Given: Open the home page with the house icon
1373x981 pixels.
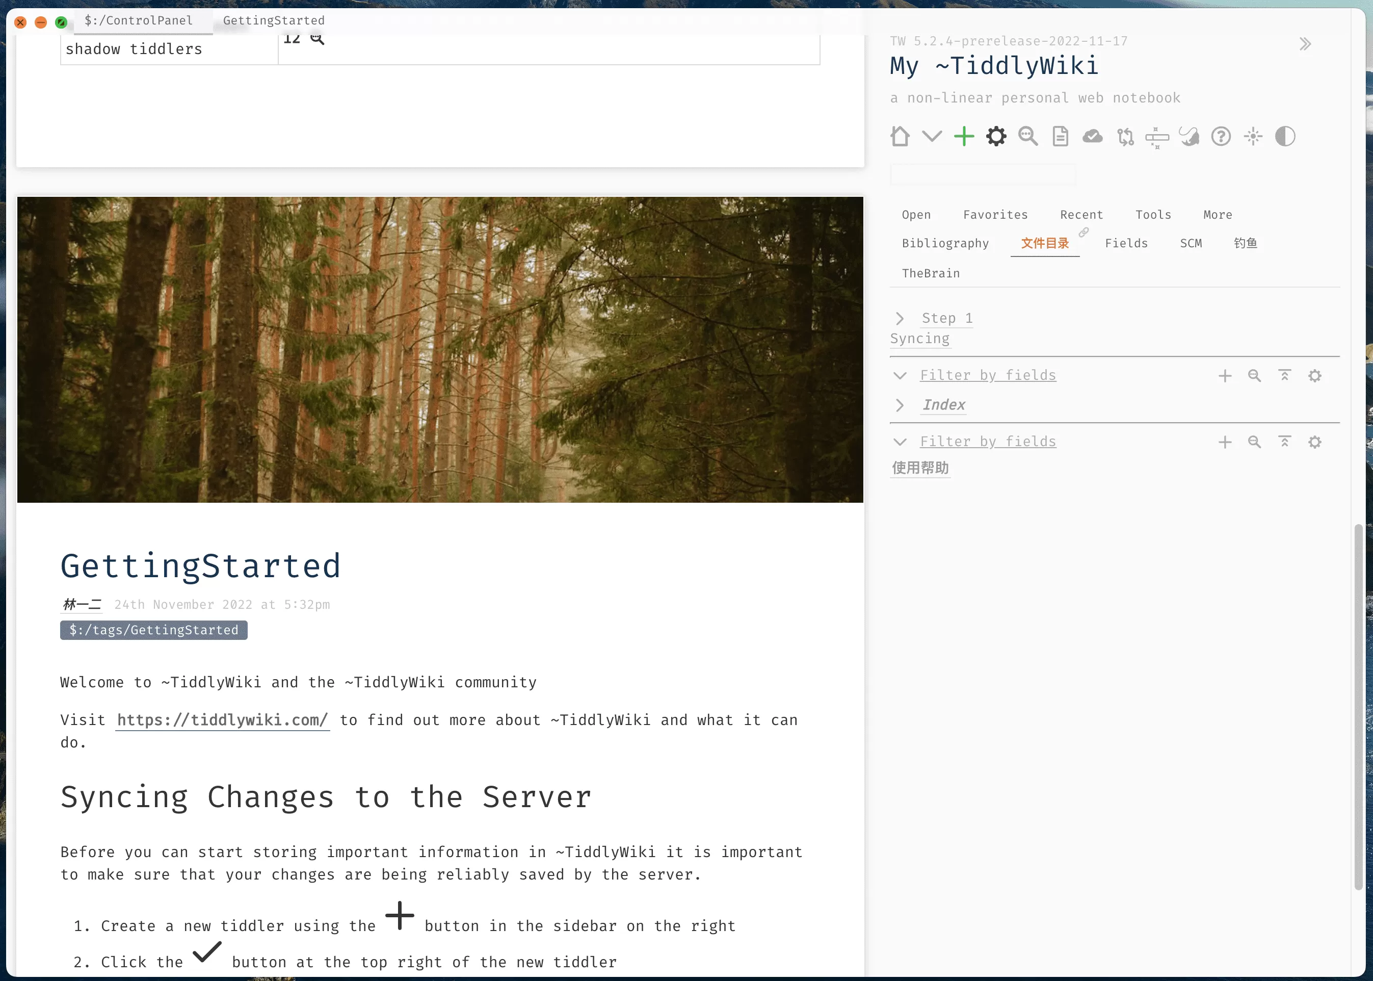Looking at the screenshot, I should [x=900, y=137].
